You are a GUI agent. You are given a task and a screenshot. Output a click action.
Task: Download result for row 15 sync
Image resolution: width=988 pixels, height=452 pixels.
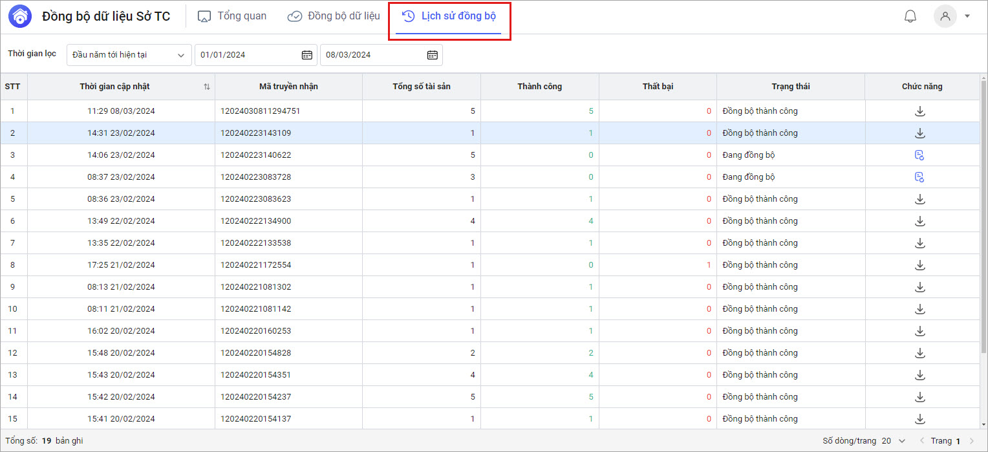(x=920, y=419)
